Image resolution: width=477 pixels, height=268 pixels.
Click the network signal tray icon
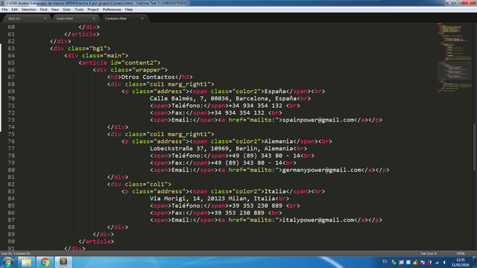(437, 262)
